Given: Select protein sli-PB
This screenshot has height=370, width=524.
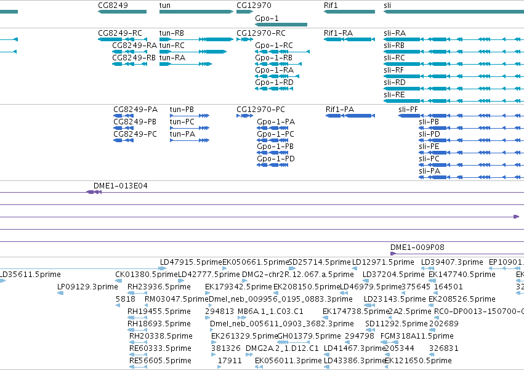Looking at the screenshot, I should 471,128.
